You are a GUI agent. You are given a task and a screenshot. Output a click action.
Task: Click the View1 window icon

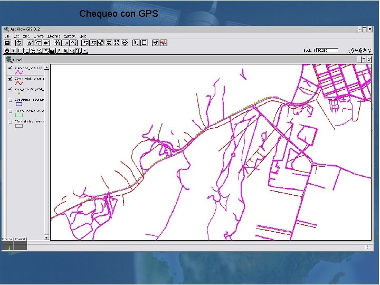[9, 59]
